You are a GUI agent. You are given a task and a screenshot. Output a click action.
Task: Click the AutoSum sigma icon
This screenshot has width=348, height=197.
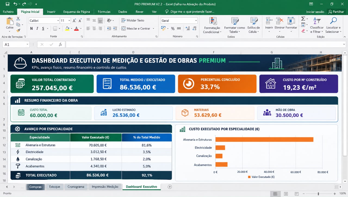click(x=303, y=19)
